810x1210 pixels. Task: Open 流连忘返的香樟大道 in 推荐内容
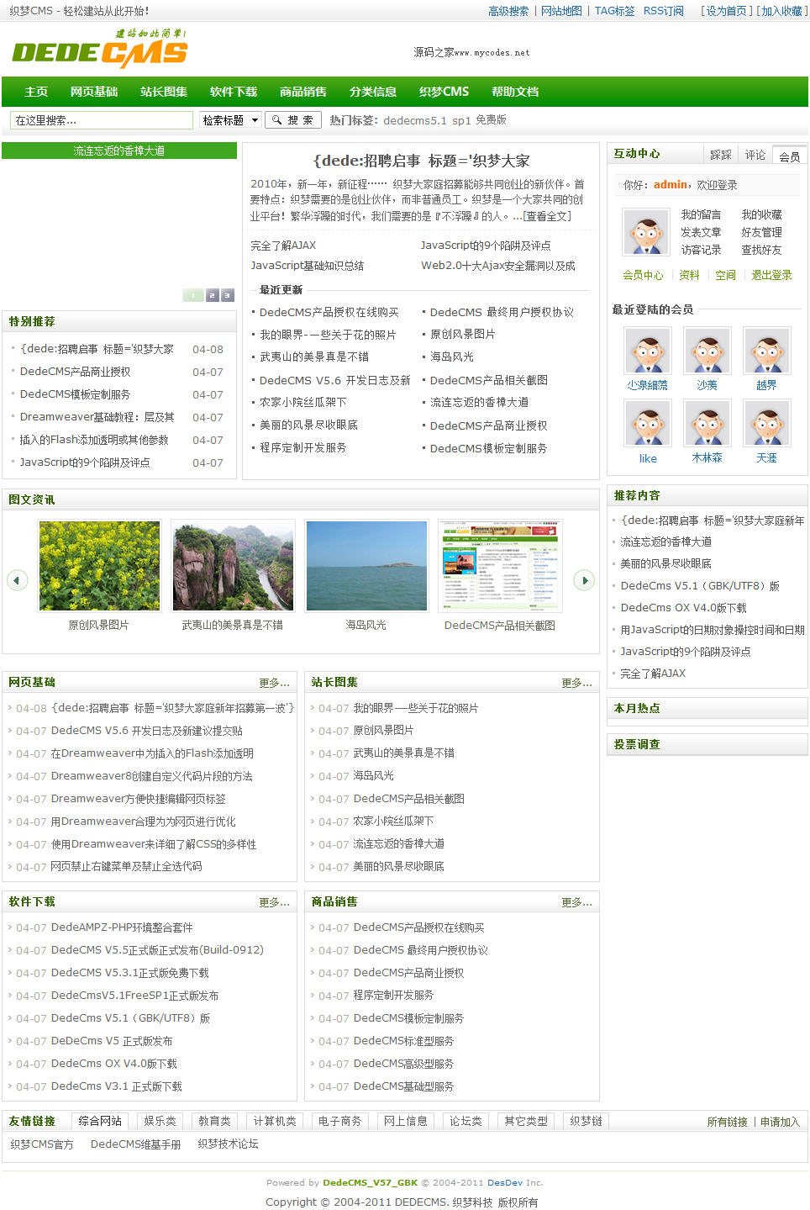[x=665, y=542]
